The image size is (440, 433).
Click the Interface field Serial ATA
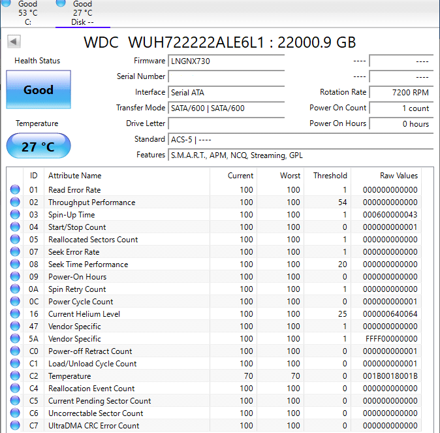point(226,92)
